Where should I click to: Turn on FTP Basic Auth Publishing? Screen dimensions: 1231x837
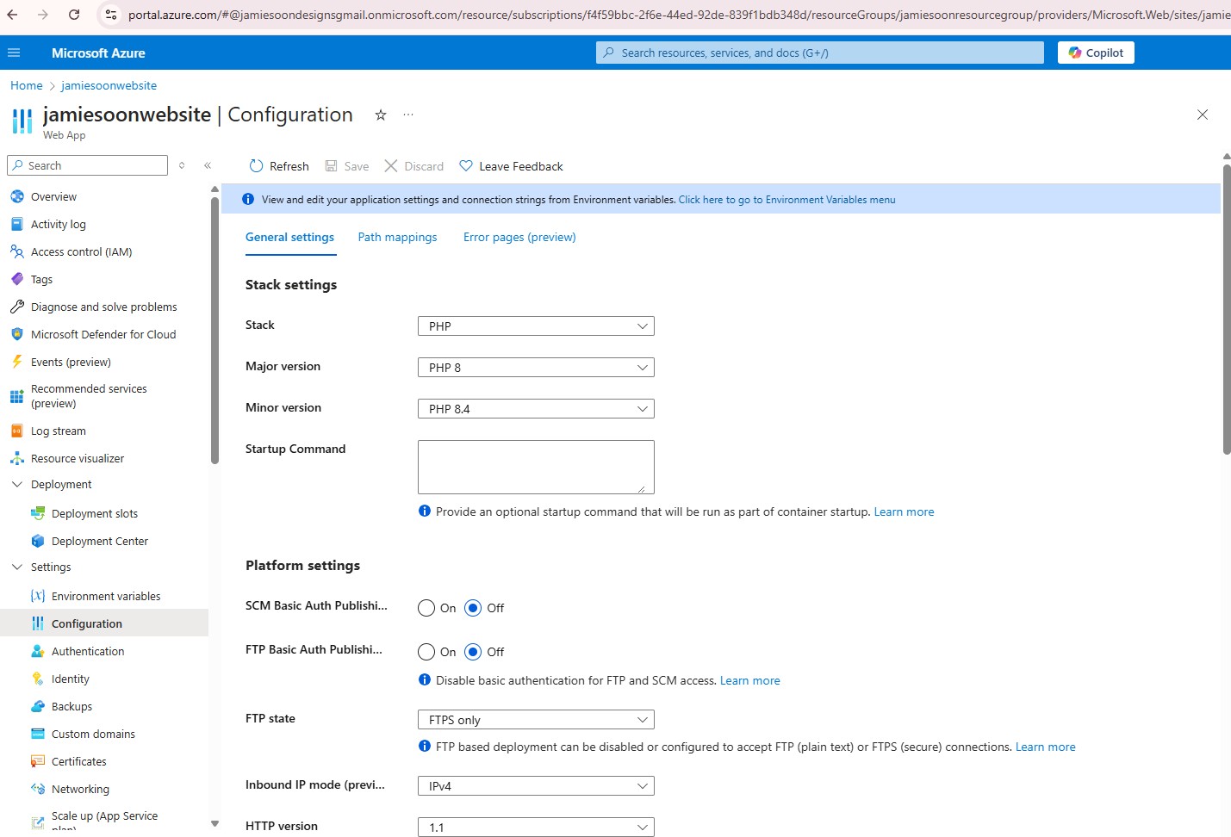click(426, 652)
